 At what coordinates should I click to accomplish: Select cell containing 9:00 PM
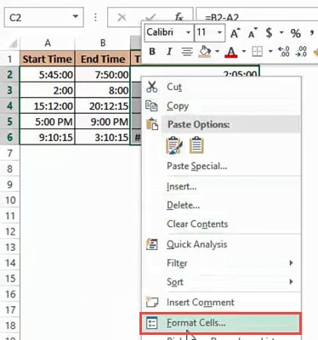pos(103,122)
